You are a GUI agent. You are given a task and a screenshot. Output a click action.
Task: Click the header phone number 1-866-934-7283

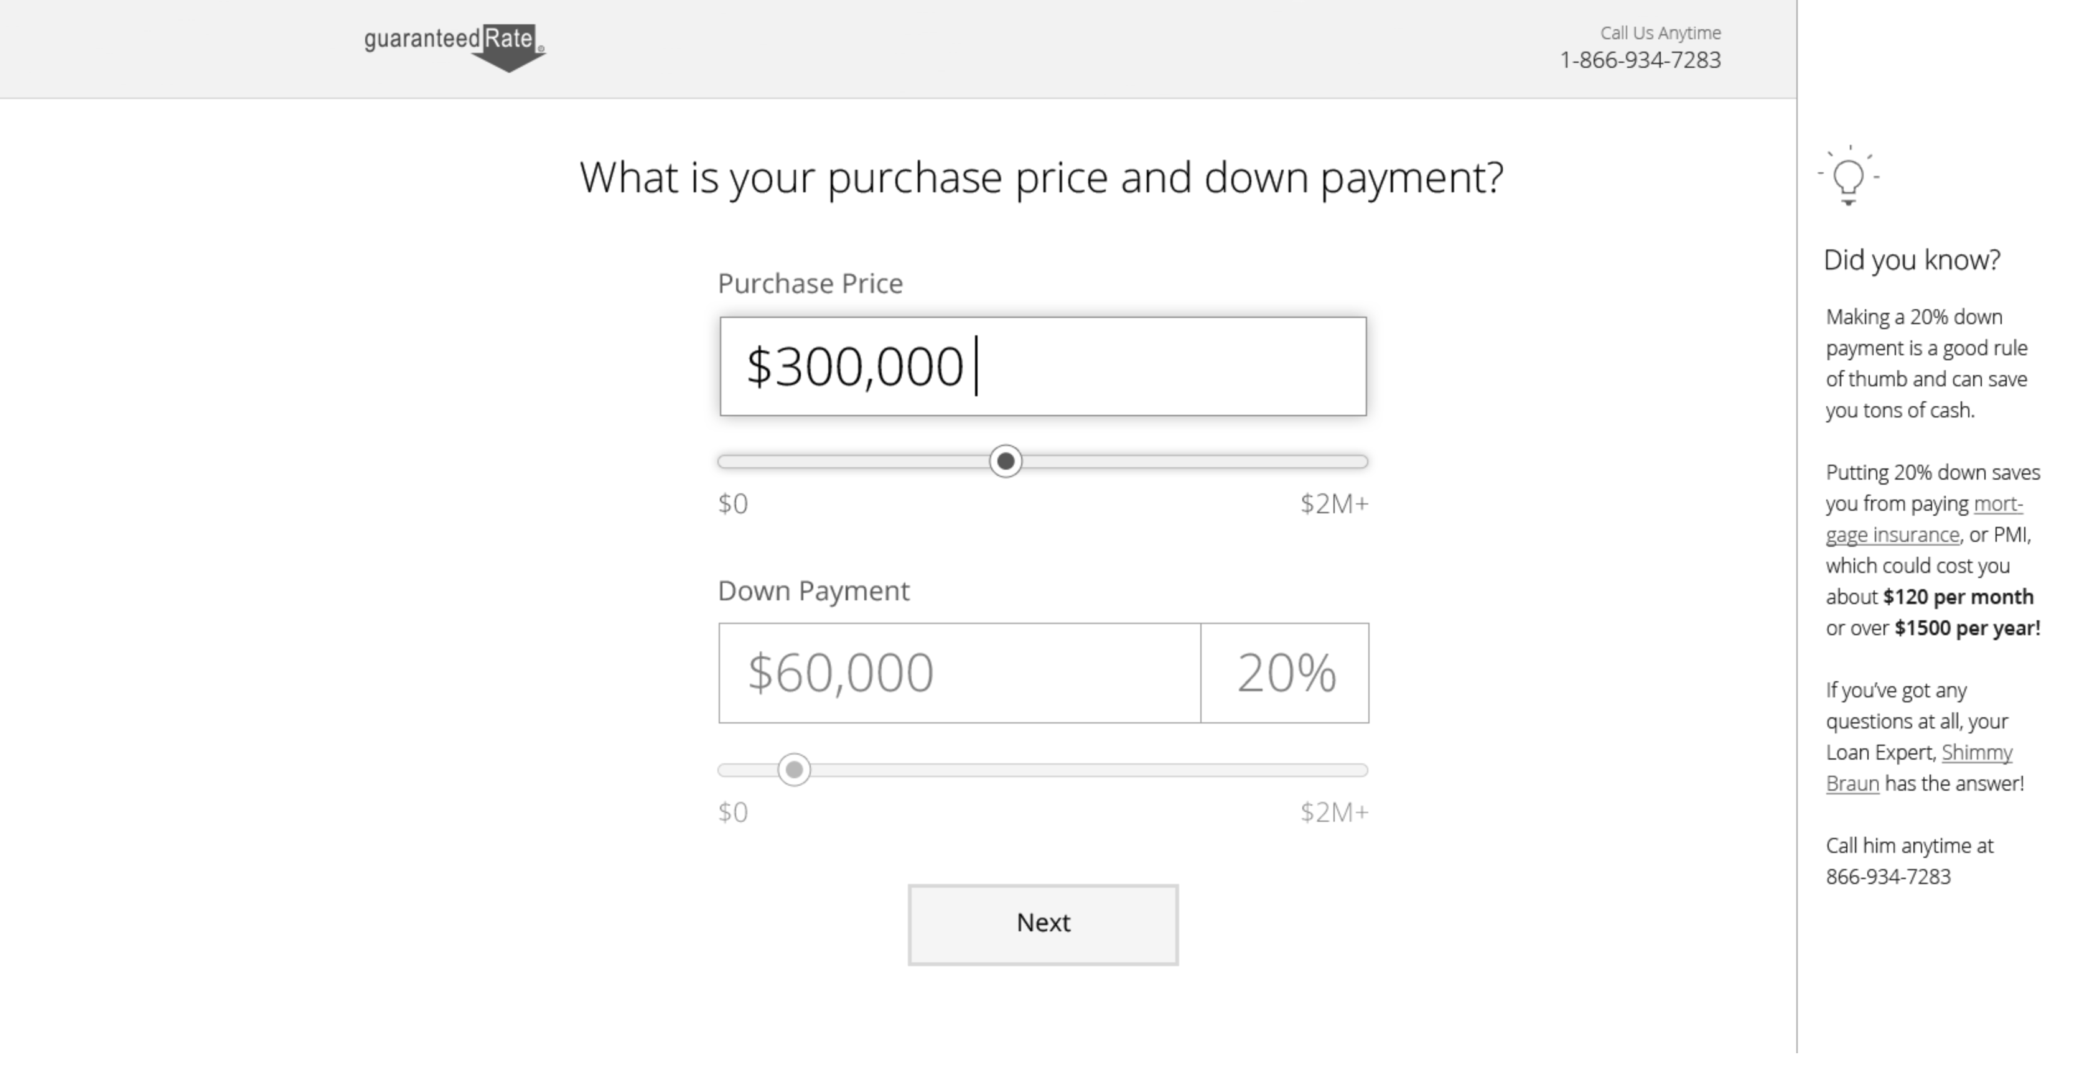tap(1640, 60)
